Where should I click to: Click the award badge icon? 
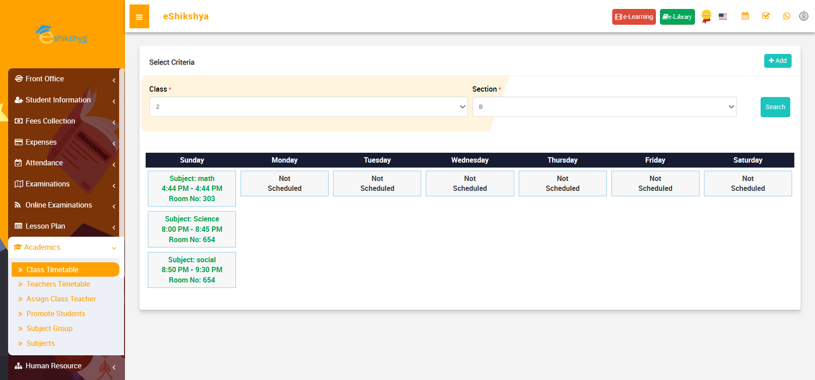tap(706, 17)
